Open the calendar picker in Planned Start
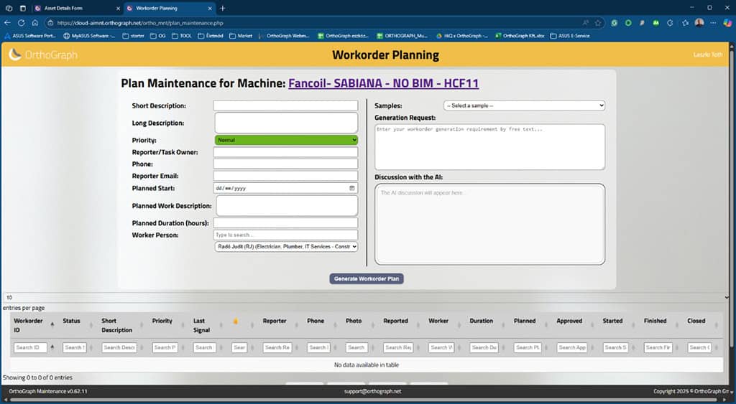736x404 pixels. coord(352,188)
